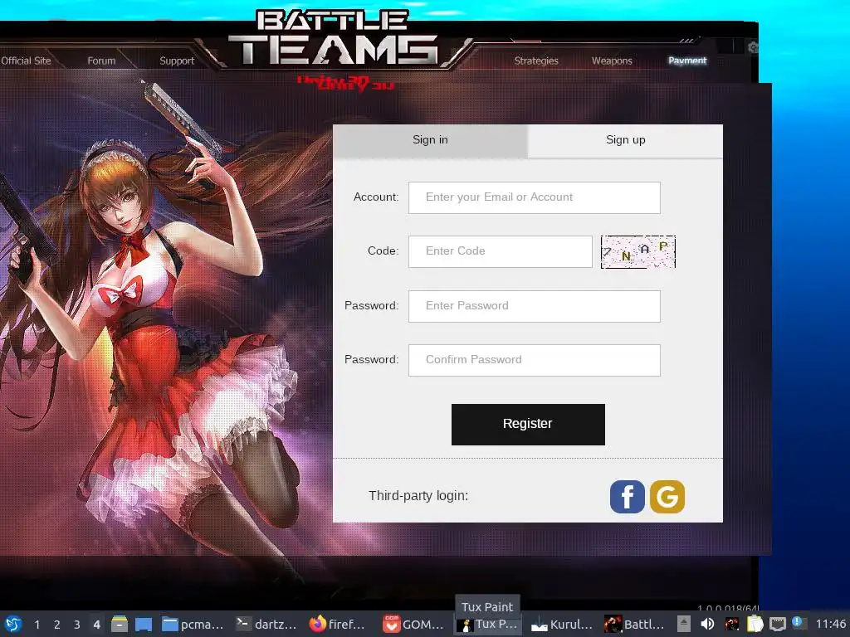Screen dimensions: 850x637
Task: Open the Official Site link
Action: (x=26, y=61)
